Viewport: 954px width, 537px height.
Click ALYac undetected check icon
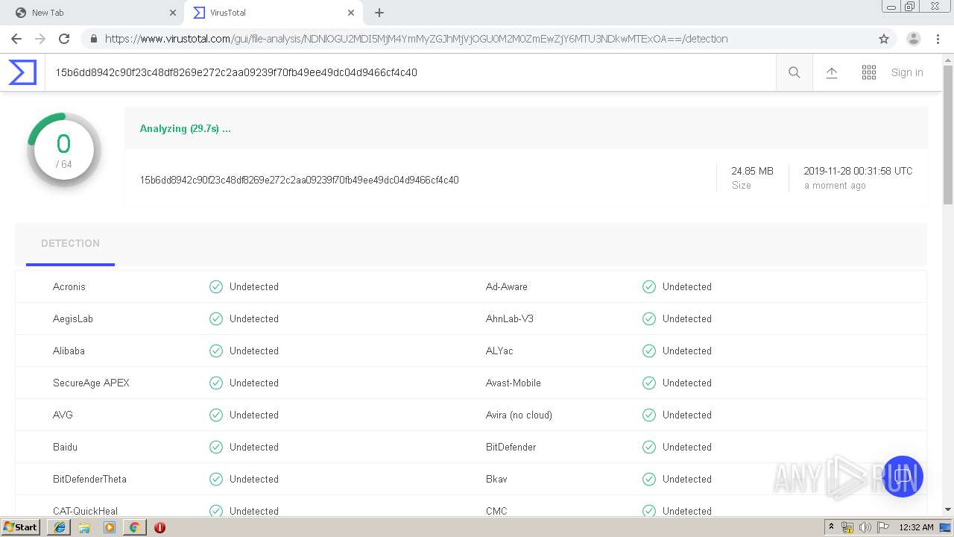tap(649, 351)
